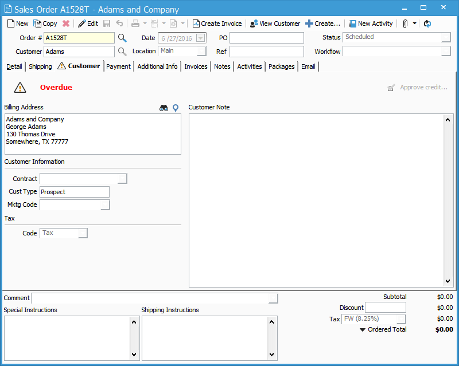Viewport: 459px width, 366px height.
Task: Click the paperclip attachments icon
Action: tap(405, 23)
